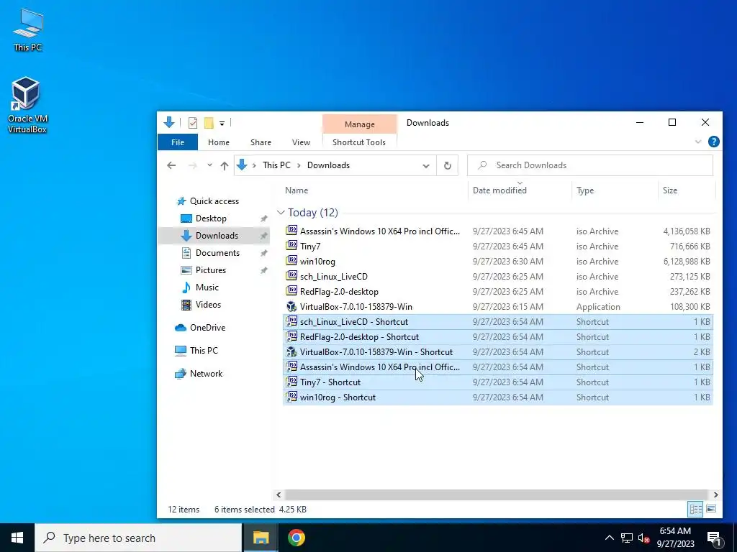Select Tiny7 iso file icon
The width and height of the screenshot is (737, 552).
pos(291,246)
